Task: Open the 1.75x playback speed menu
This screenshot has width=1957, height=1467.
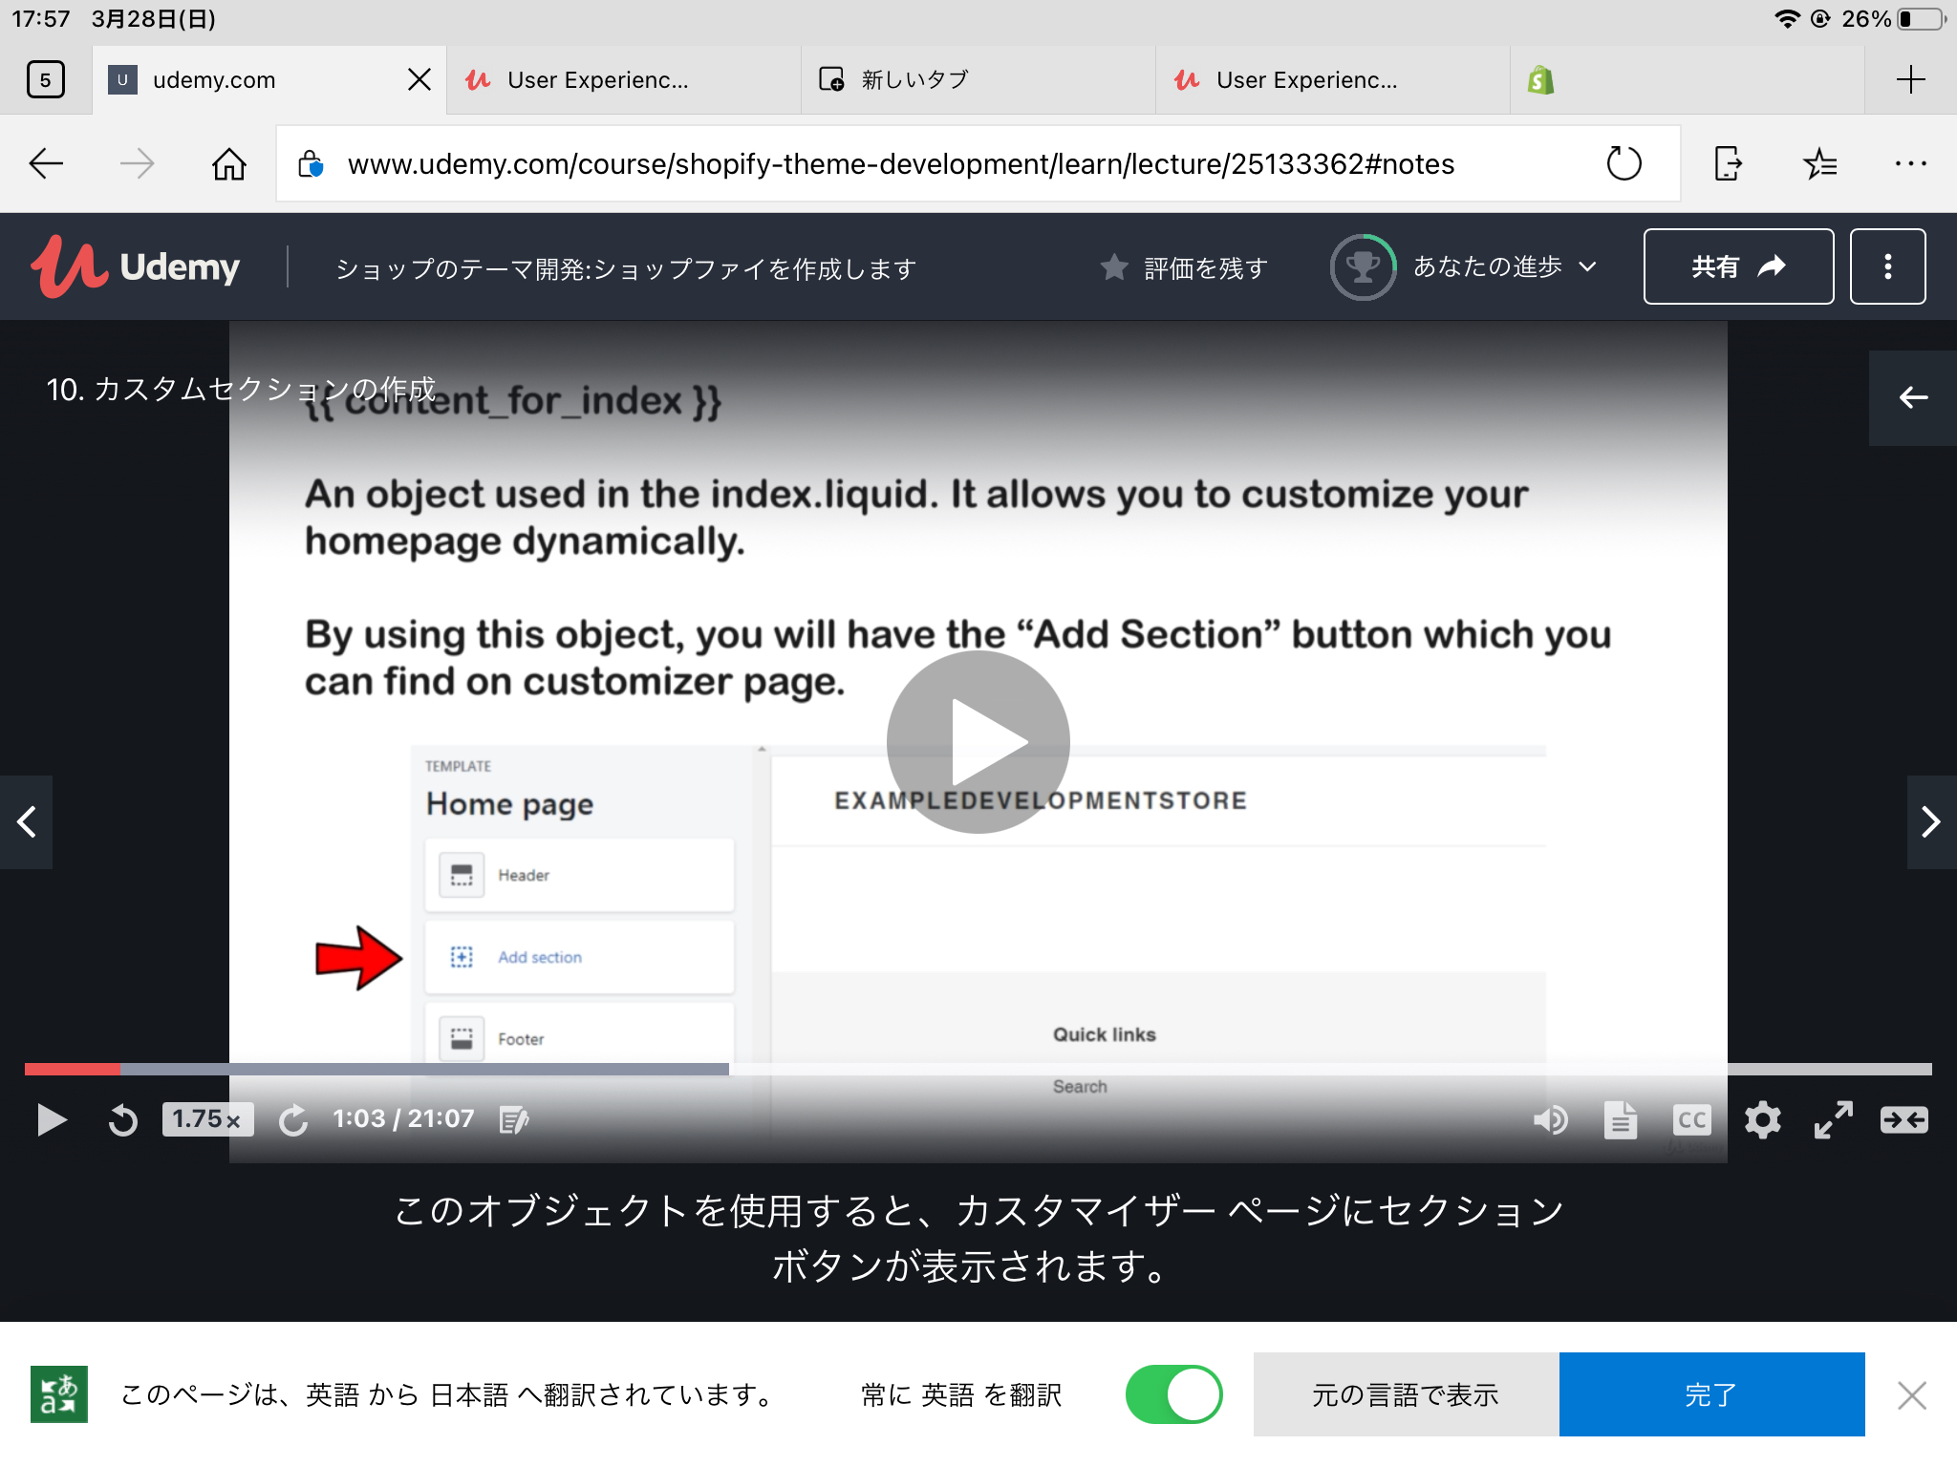Action: 207,1119
